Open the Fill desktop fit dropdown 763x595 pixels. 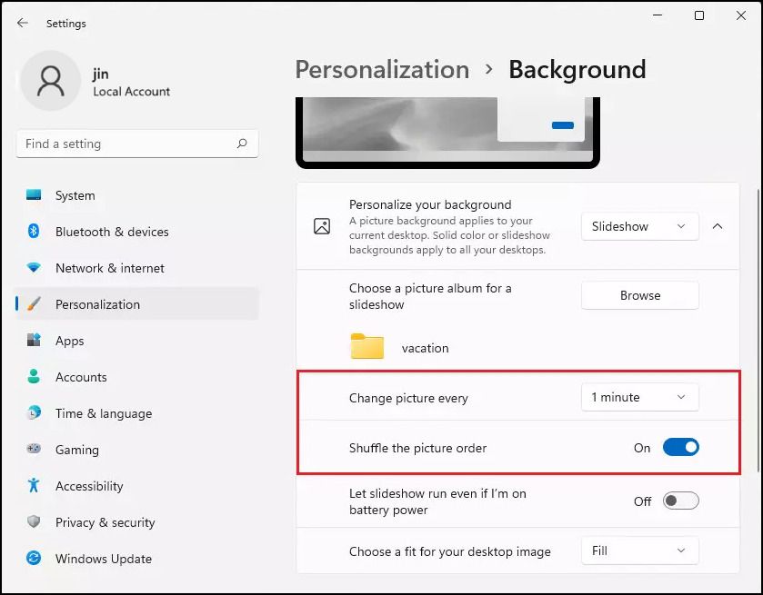coord(640,550)
